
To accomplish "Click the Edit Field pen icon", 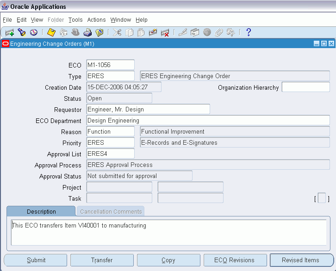I will tap(183, 32).
